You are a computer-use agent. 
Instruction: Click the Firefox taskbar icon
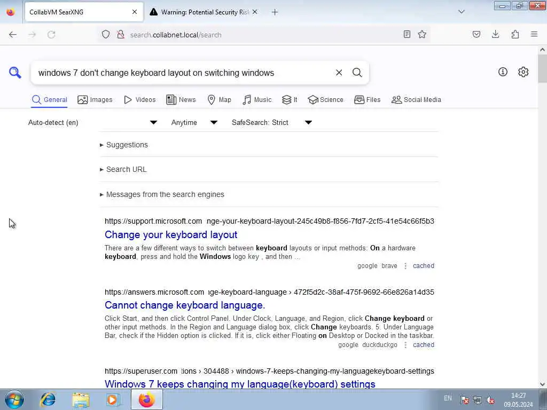[x=146, y=399]
